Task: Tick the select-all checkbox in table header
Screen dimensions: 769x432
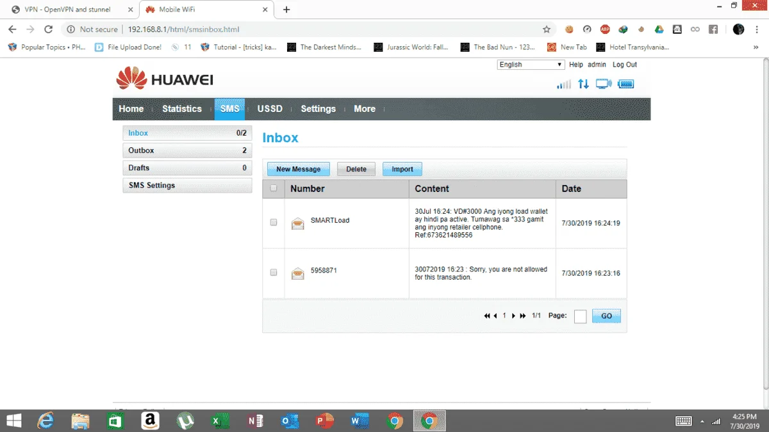Action: (274, 188)
